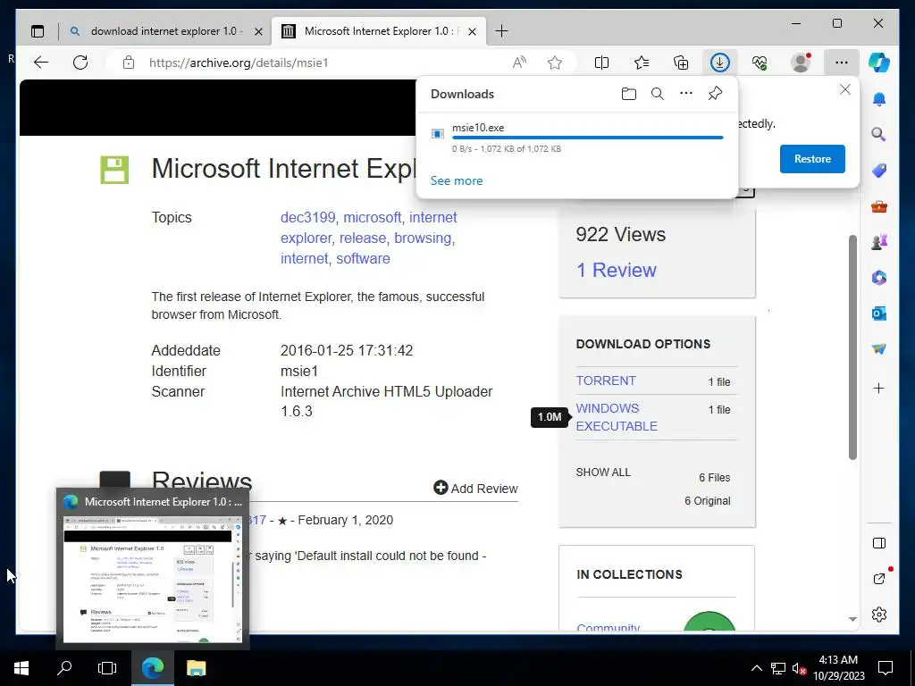The width and height of the screenshot is (915, 686).
Task: Open File Explorer from taskbar
Action: [196, 668]
